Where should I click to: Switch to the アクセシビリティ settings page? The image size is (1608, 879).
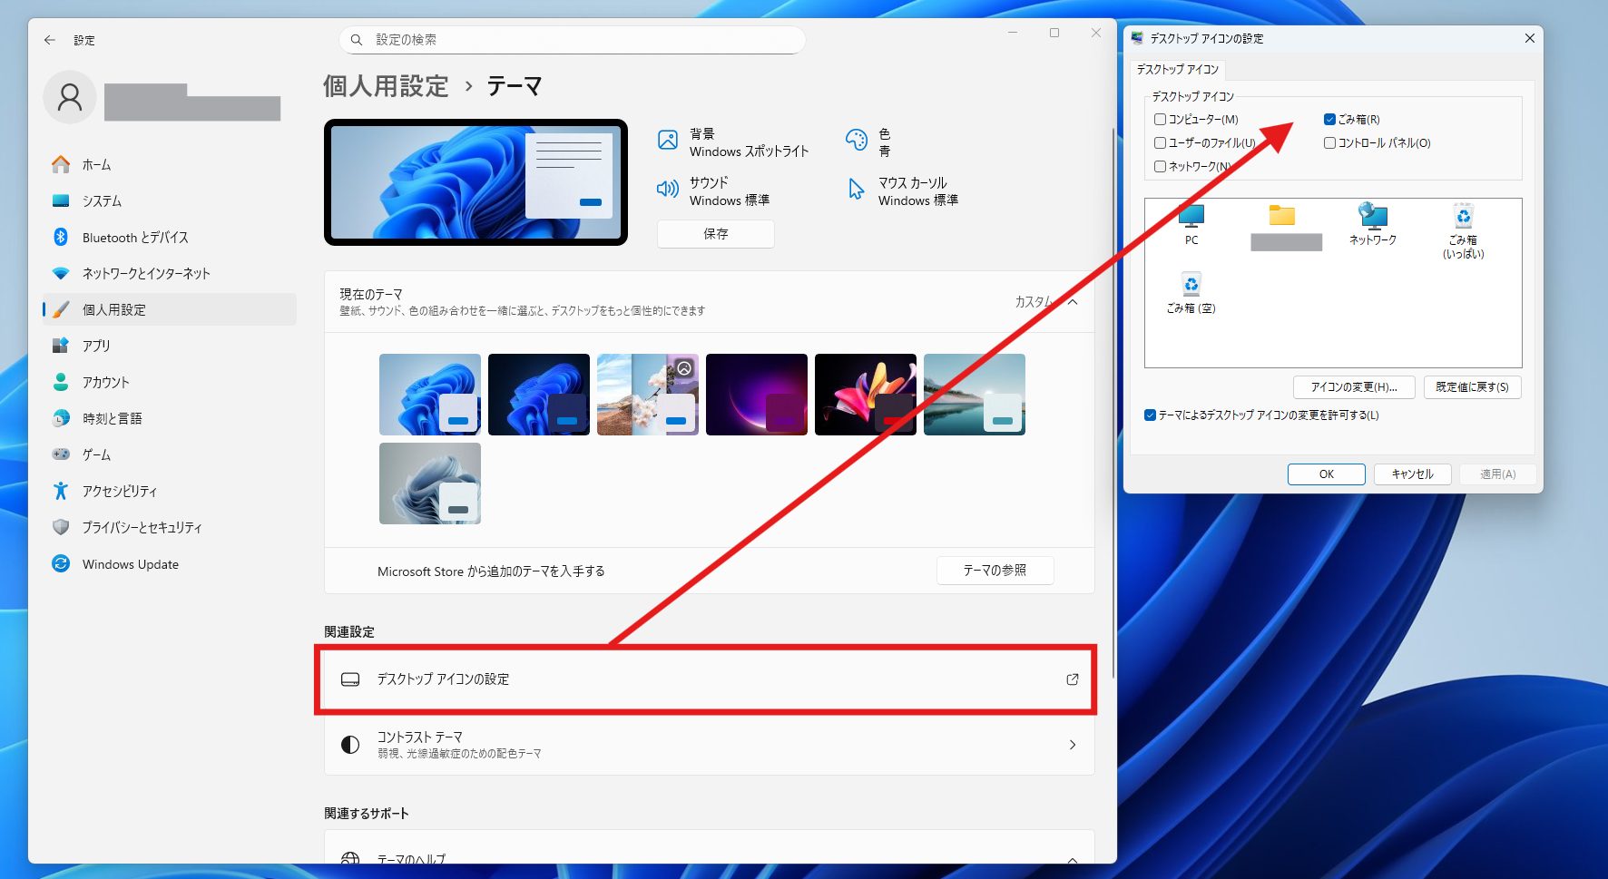(x=119, y=492)
